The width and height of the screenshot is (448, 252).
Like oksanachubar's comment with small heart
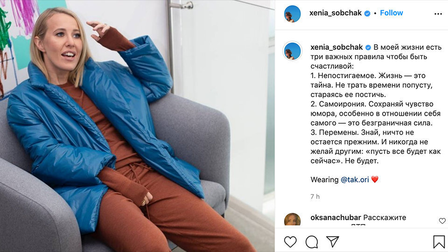point(442,221)
